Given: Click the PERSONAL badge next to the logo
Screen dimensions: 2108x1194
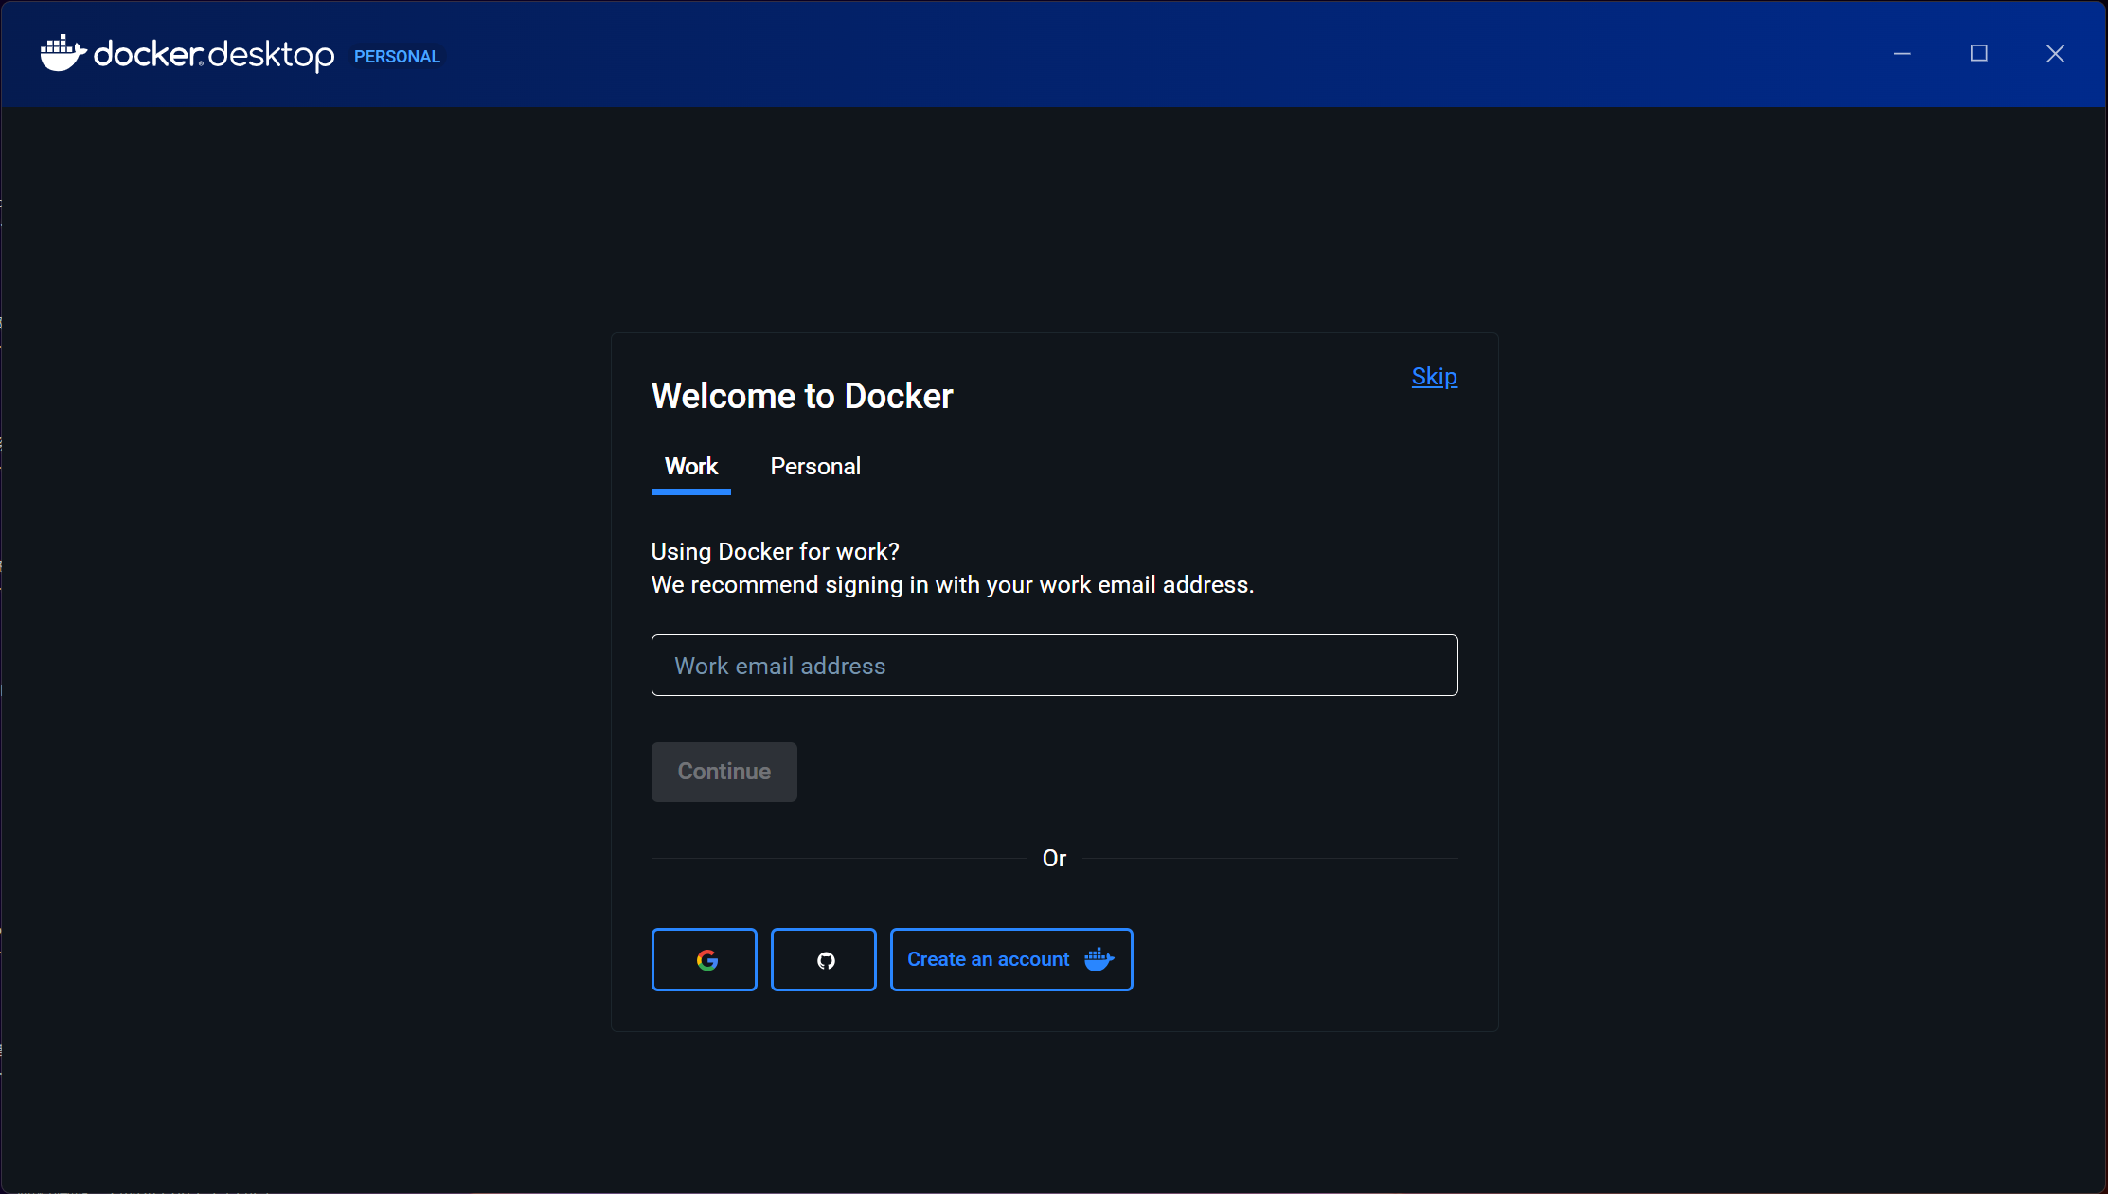Looking at the screenshot, I should (397, 56).
